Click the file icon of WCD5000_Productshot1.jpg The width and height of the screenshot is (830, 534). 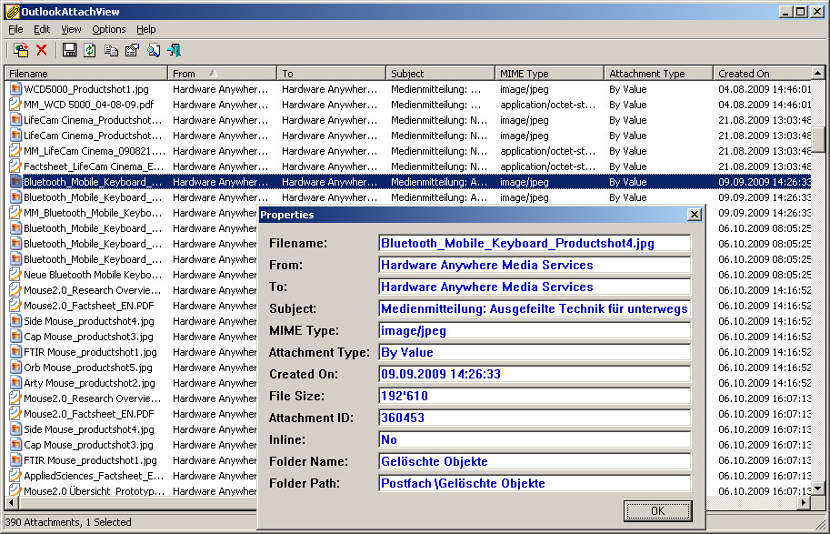point(15,89)
